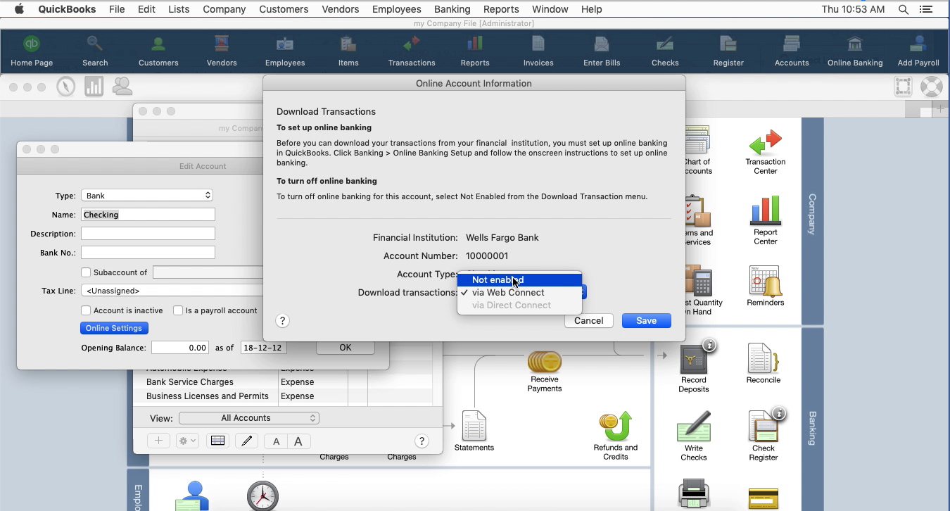Open the Register toolbar icon
Viewport: 950px width, 511px height.
[728, 51]
